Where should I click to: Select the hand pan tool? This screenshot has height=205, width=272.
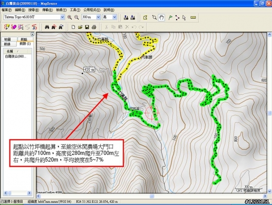tap(161, 17)
